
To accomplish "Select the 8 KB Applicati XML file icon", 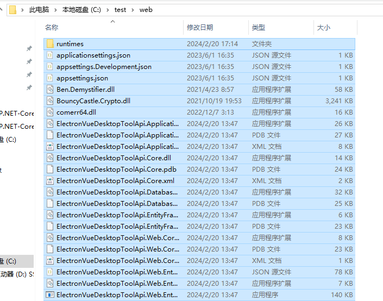I will pyautogui.click(x=50, y=146).
